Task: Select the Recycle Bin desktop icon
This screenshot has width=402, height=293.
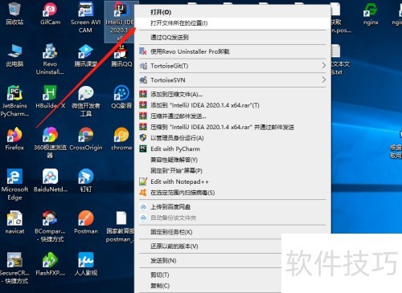Action: (x=14, y=14)
